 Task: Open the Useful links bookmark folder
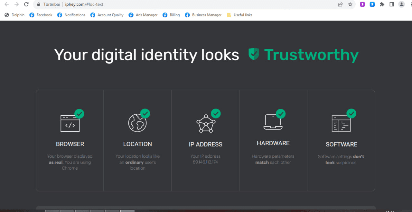239,15
